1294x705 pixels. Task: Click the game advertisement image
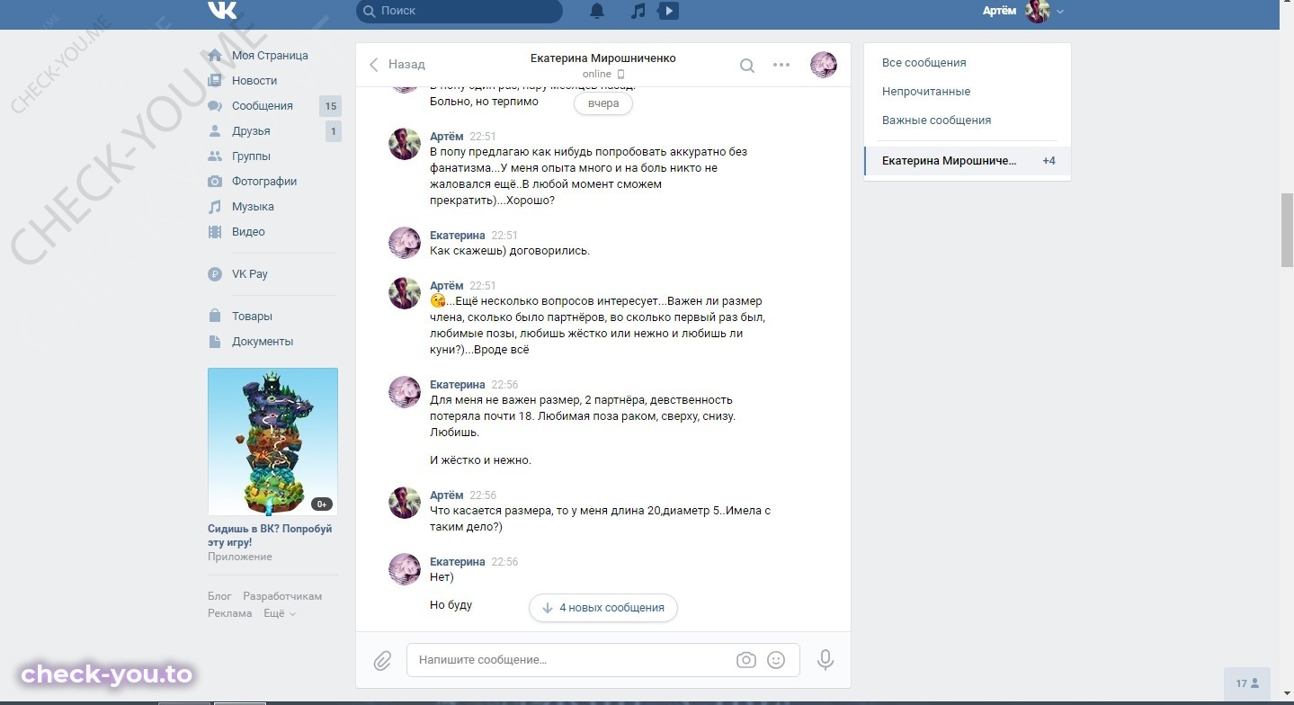pos(272,442)
